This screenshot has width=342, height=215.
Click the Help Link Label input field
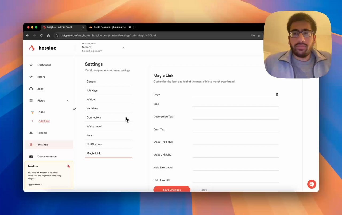[236, 168]
